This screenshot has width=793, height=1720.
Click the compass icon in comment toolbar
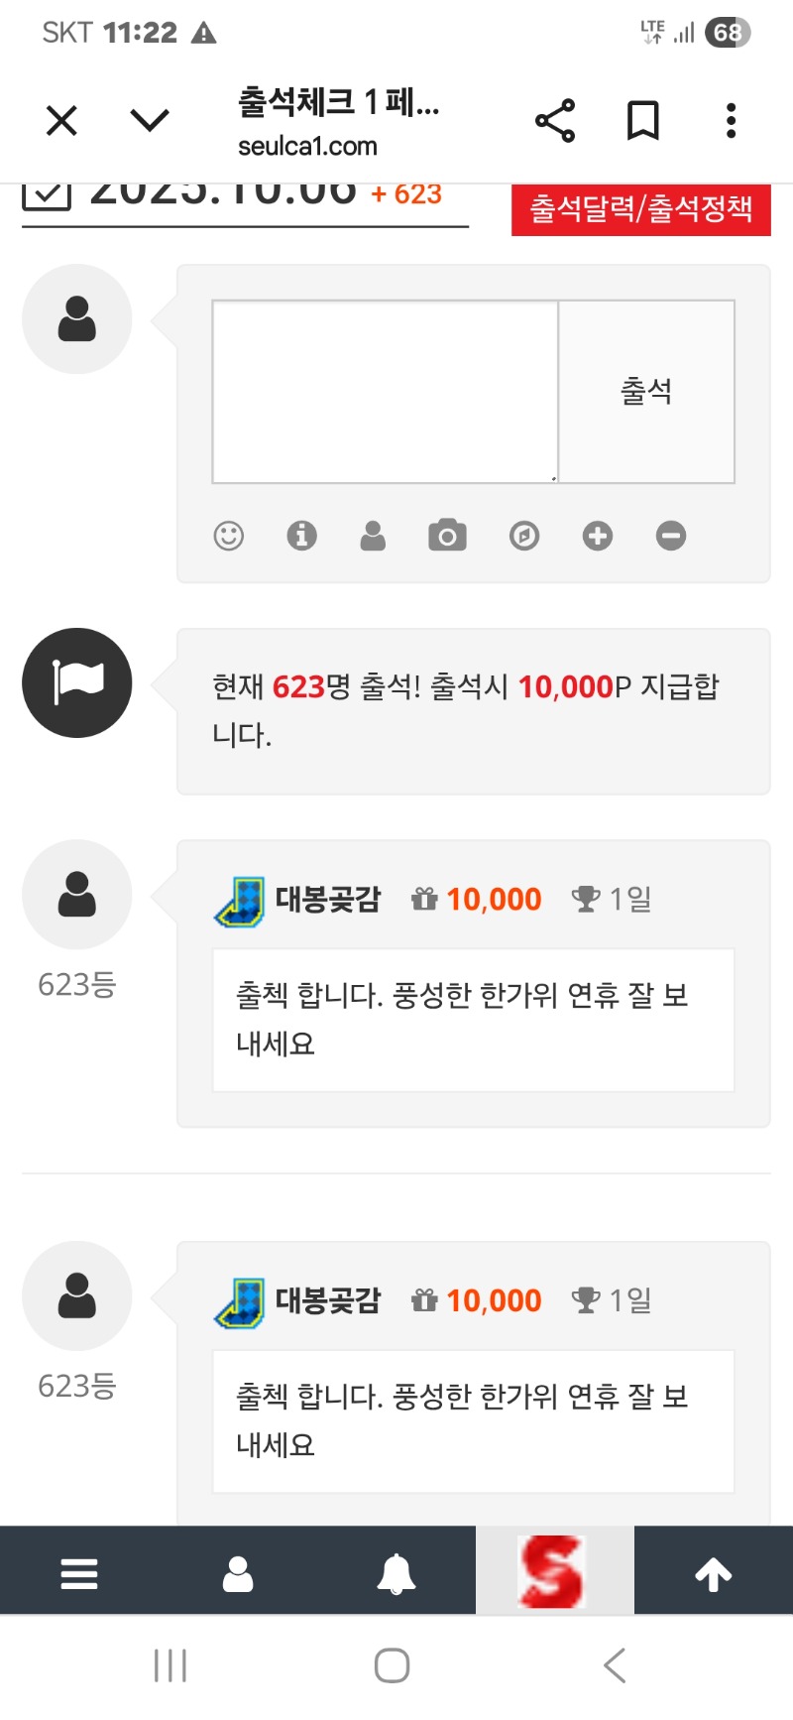(523, 536)
